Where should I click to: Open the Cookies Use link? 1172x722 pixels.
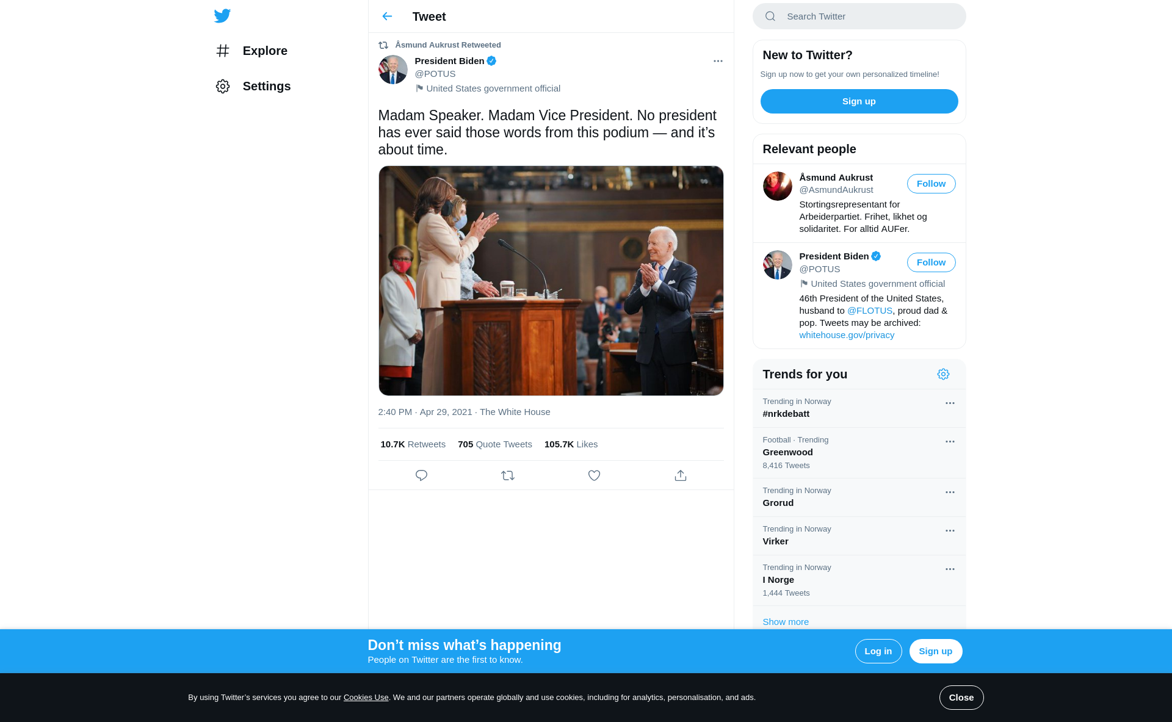[x=366, y=698]
